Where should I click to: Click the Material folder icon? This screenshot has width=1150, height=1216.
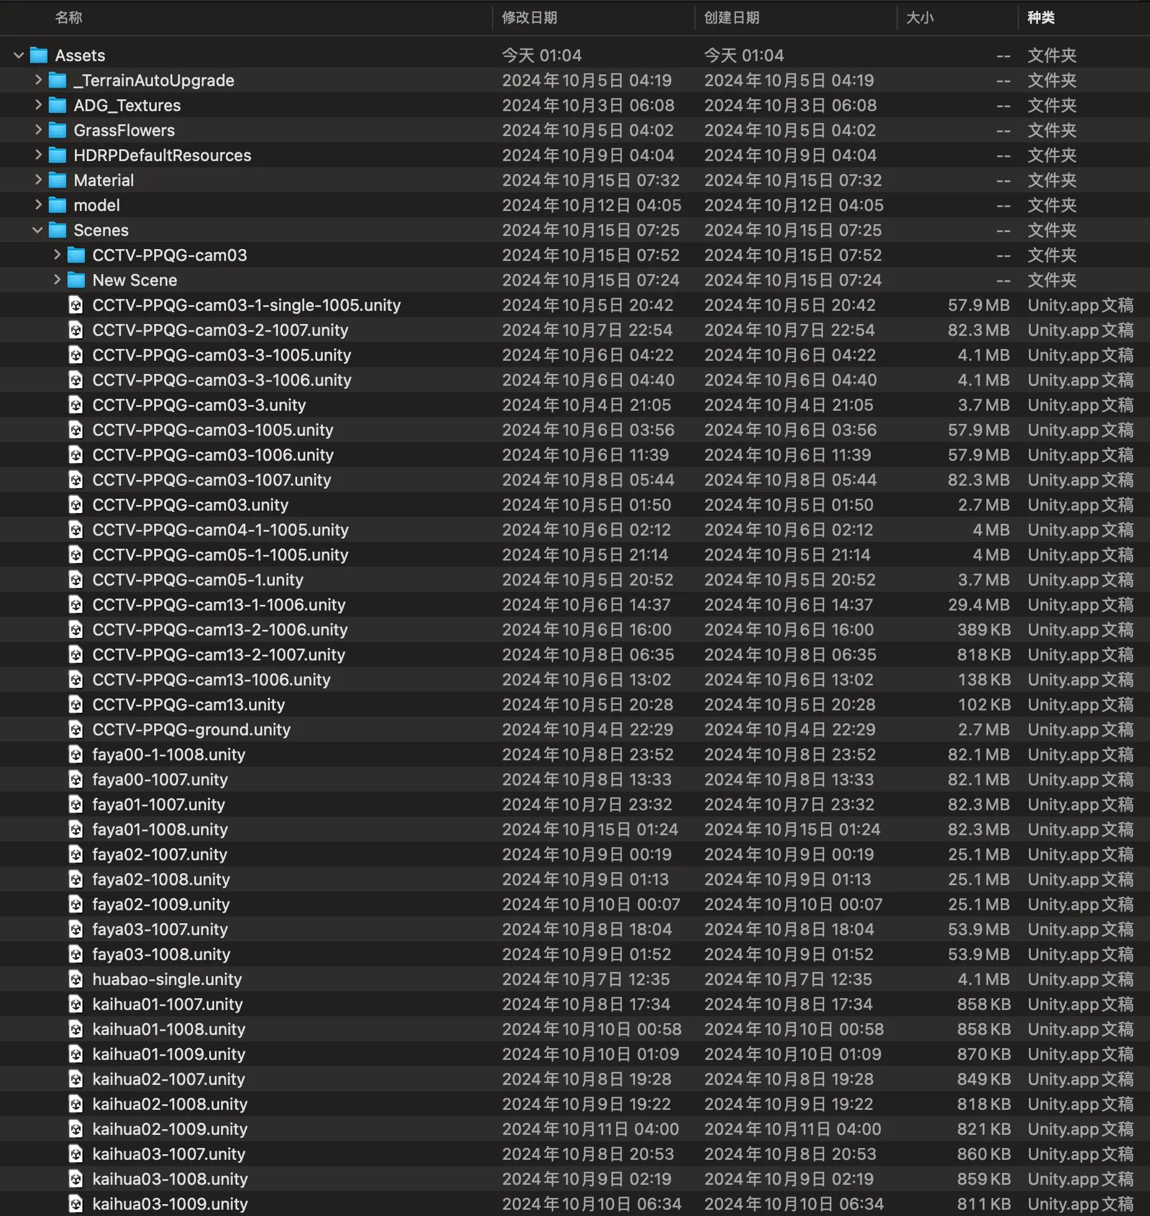coord(57,180)
